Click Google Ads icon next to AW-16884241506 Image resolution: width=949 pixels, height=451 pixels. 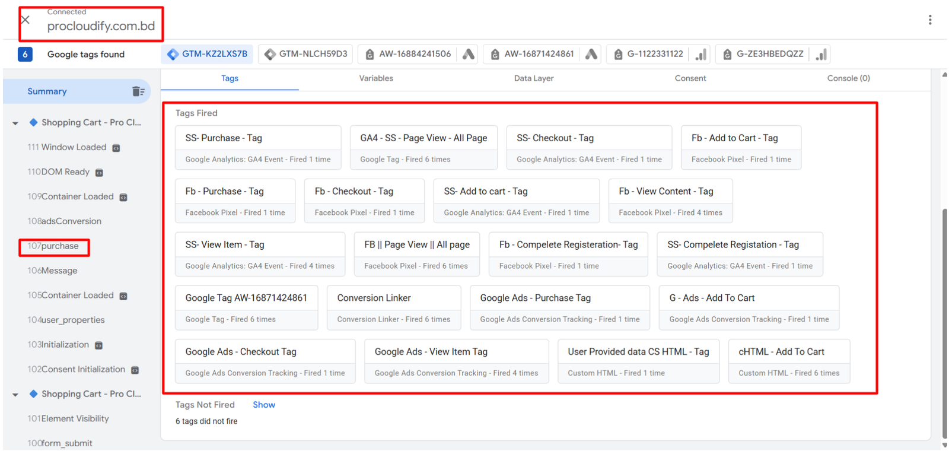[469, 55]
